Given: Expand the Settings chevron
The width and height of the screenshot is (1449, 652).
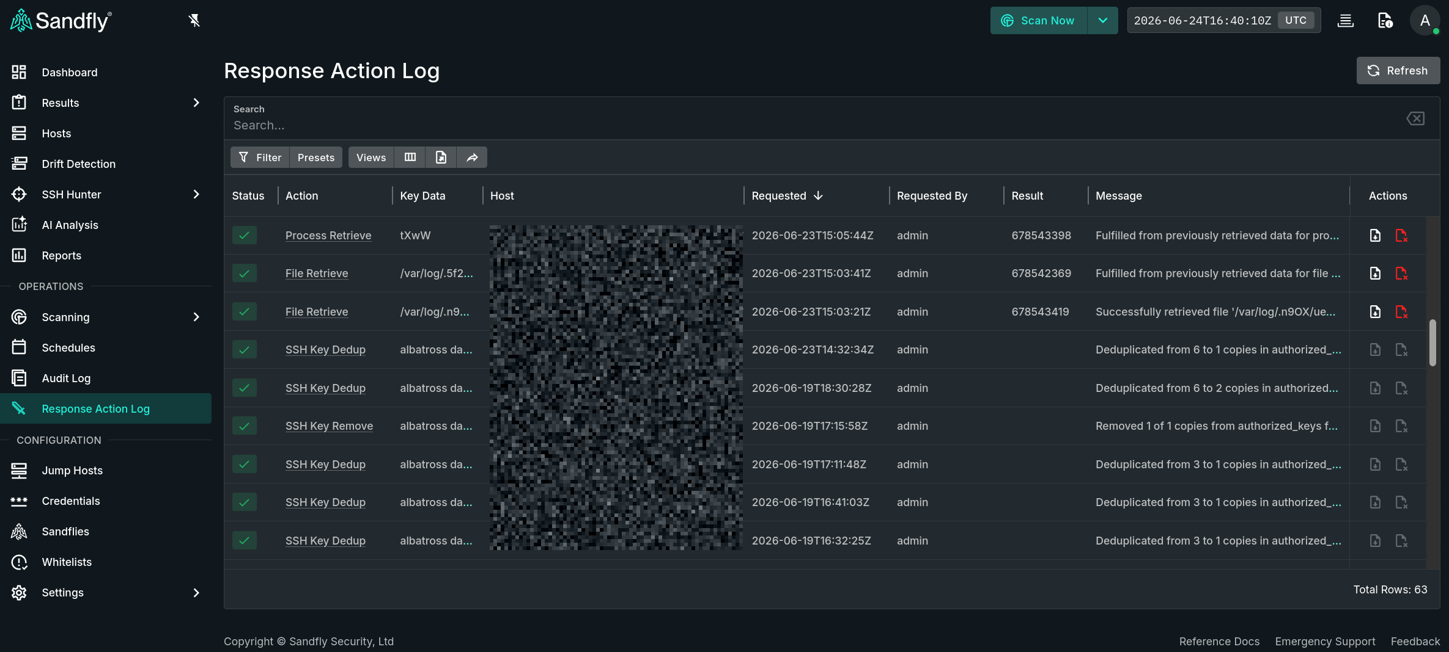Looking at the screenshot, I should pos(196,593).
